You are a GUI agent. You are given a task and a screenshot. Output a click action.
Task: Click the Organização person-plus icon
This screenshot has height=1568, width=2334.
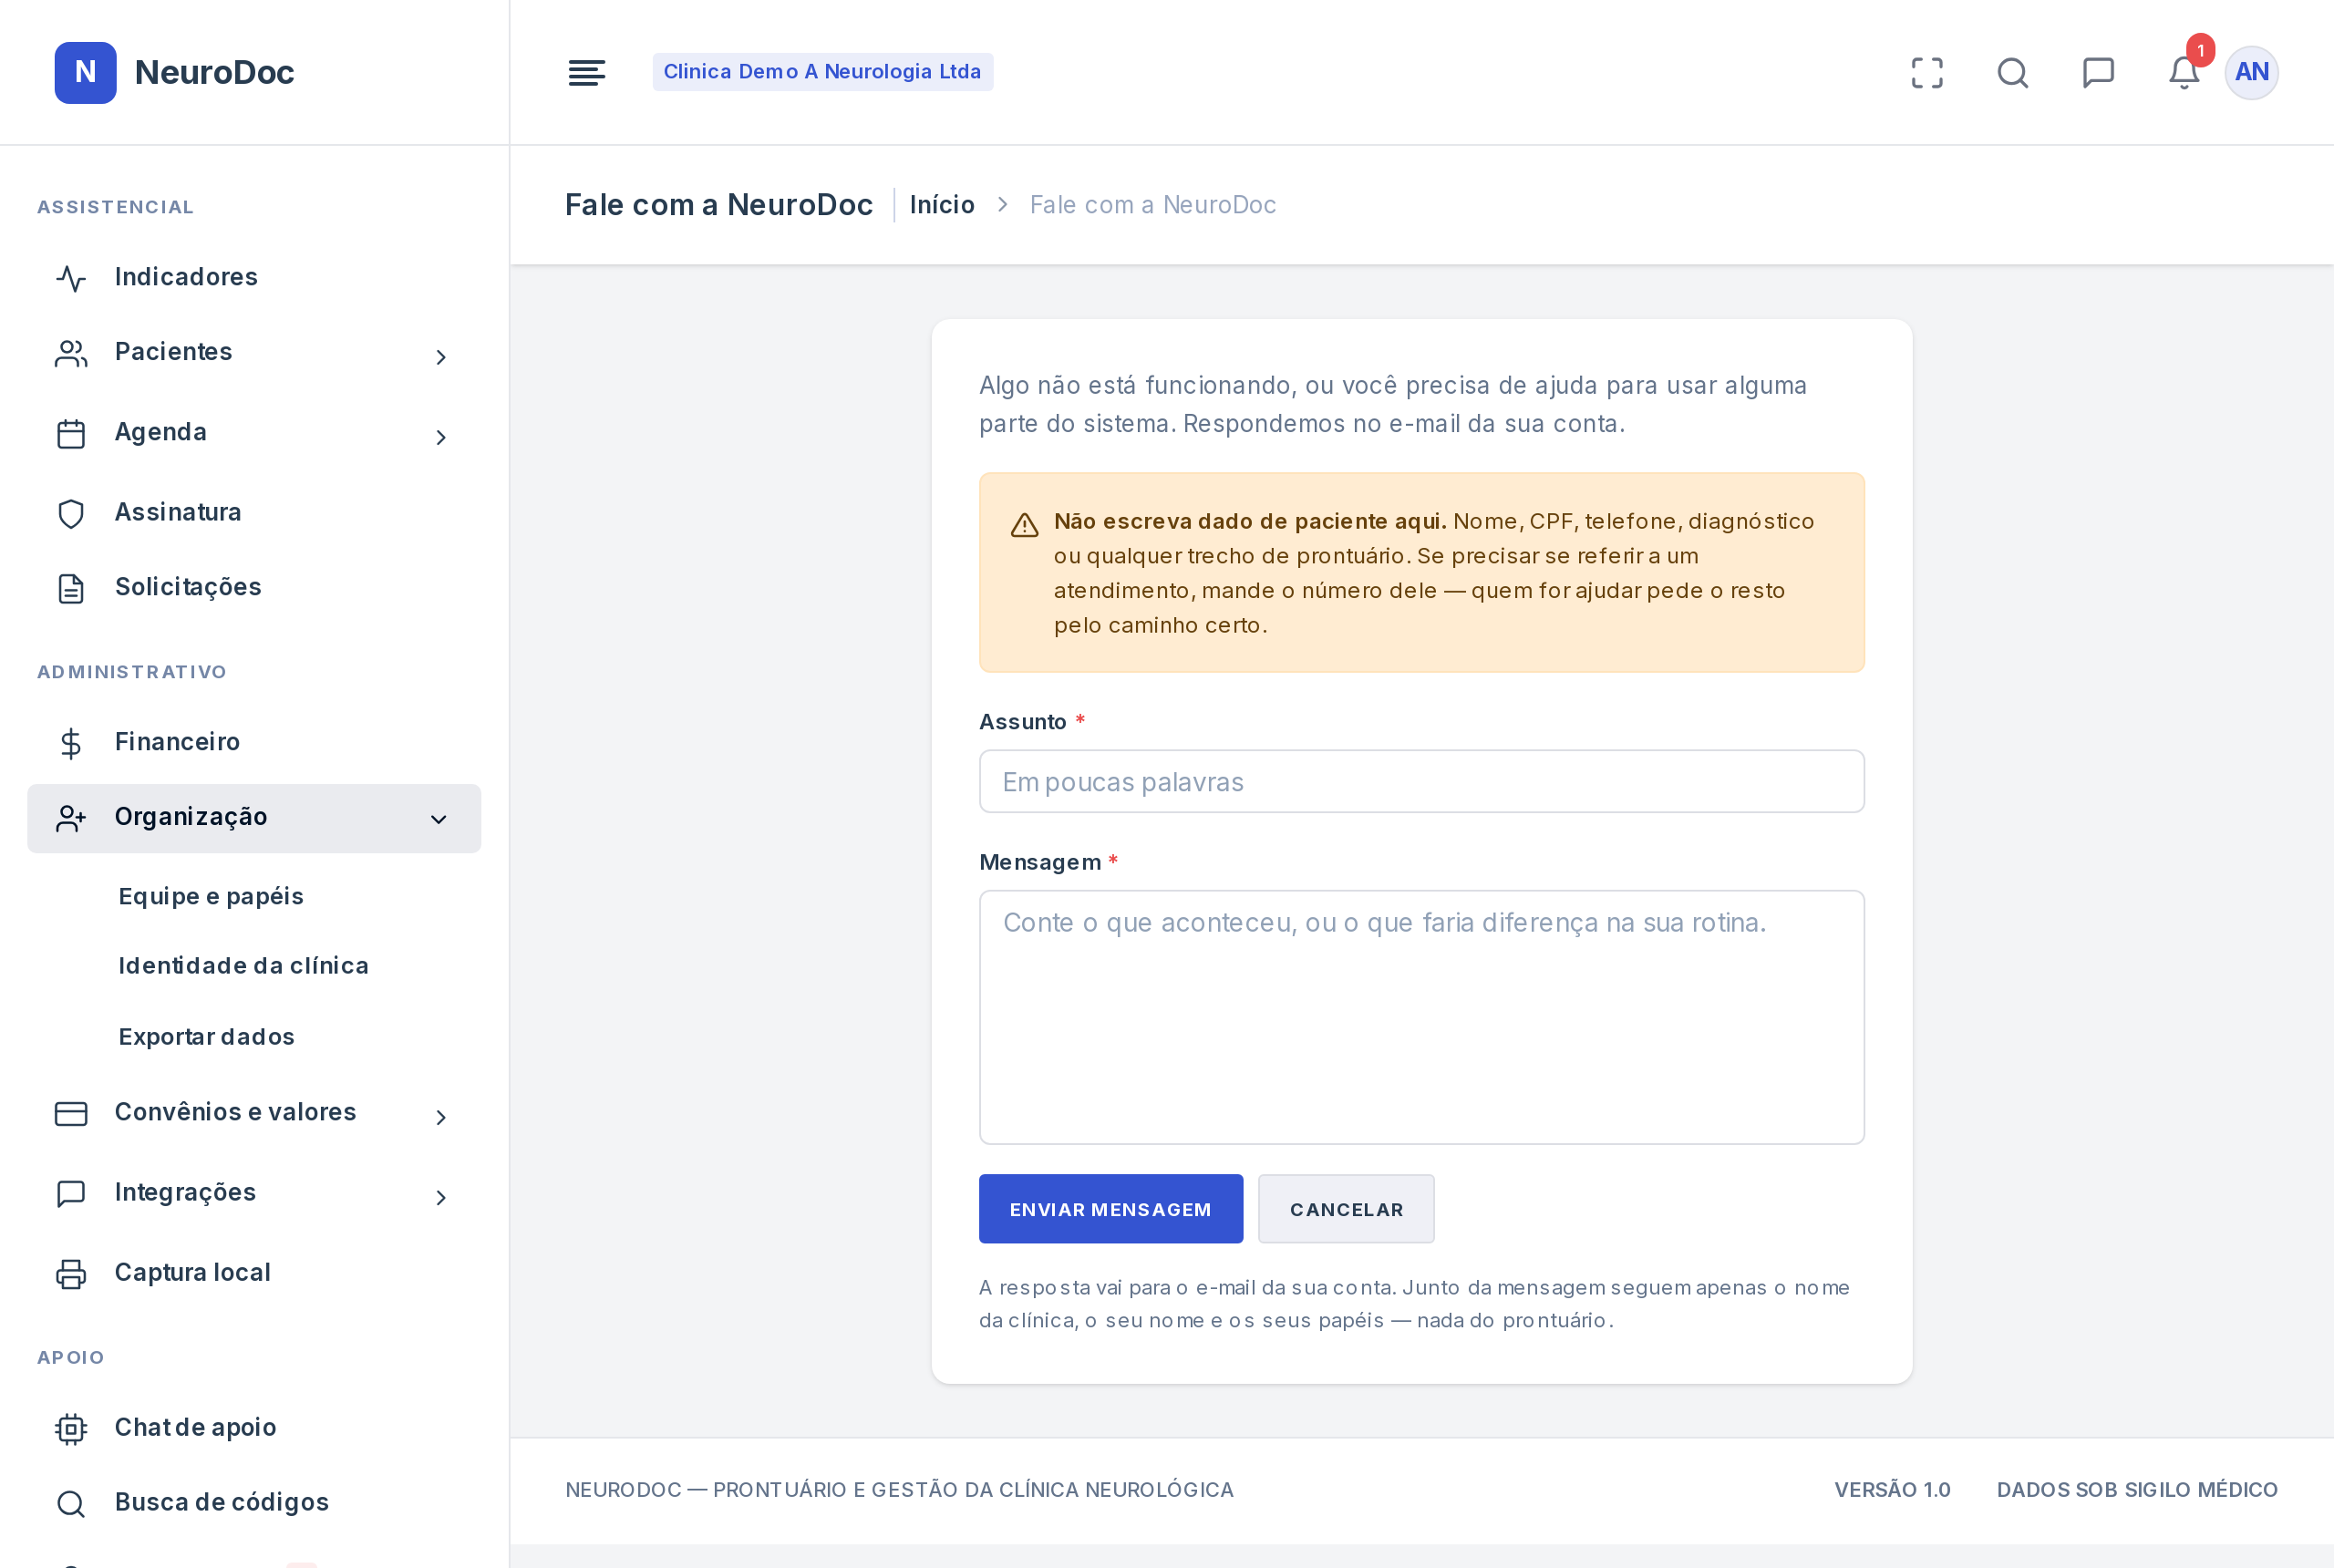coord(71,818)
